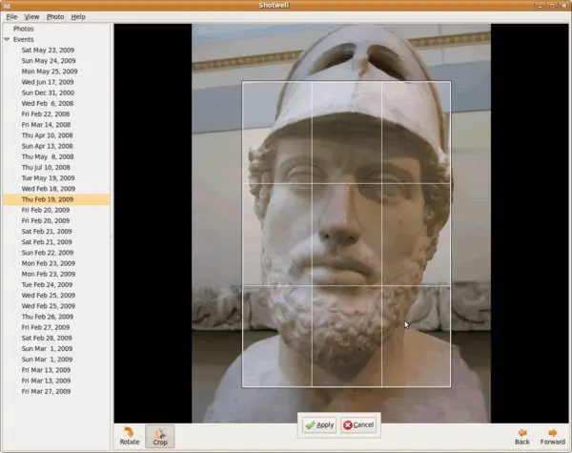
Task: Click inside the crop rectangle center cell
Action: (347, 234)
